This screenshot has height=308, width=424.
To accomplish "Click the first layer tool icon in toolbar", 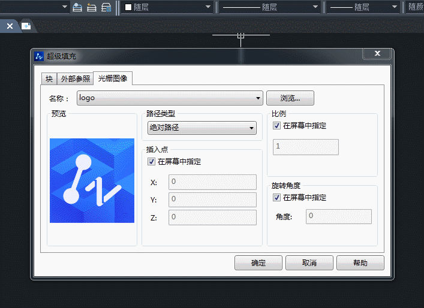I will [77, 7].
